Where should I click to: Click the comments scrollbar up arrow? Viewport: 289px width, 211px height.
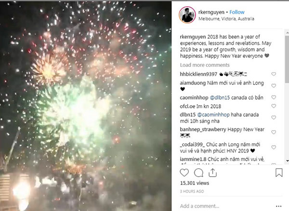(x=287, y=32)
